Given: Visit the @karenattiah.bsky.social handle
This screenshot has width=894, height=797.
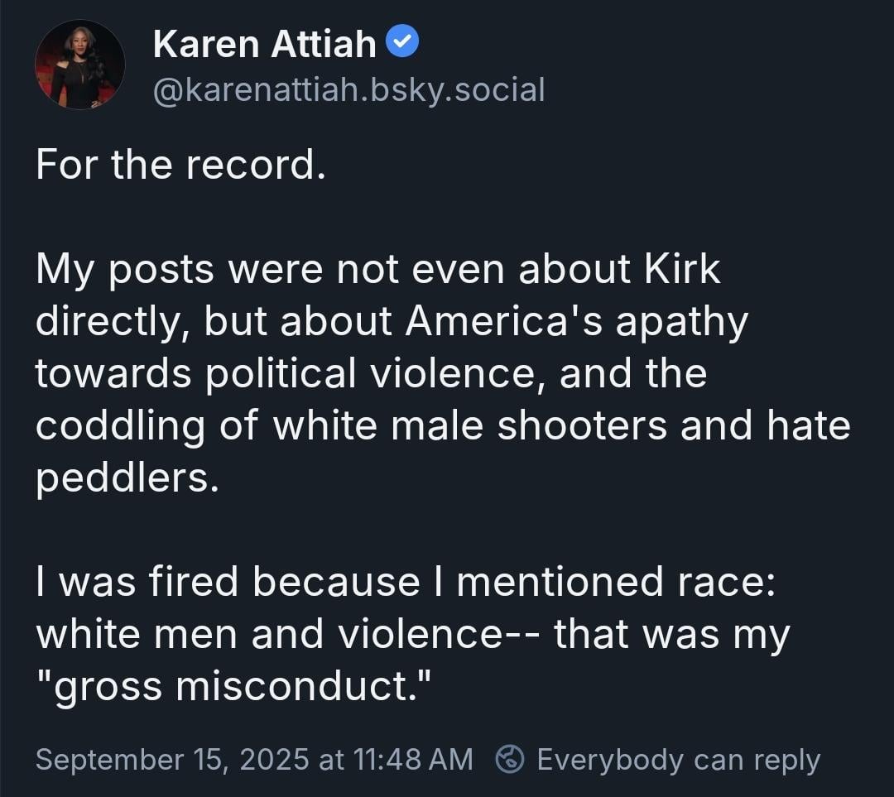Looking at the screenshot, I should (349, 90).
